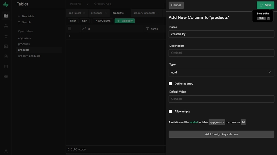The height and width of the screenshot is (155, 277).
Task: Enable the Allow empty checkbox
Action: [170, 112]
